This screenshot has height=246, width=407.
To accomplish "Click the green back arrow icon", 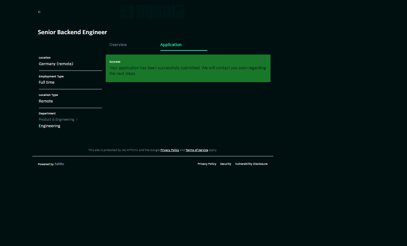I will pyautogui.click(x=40, y=12).
